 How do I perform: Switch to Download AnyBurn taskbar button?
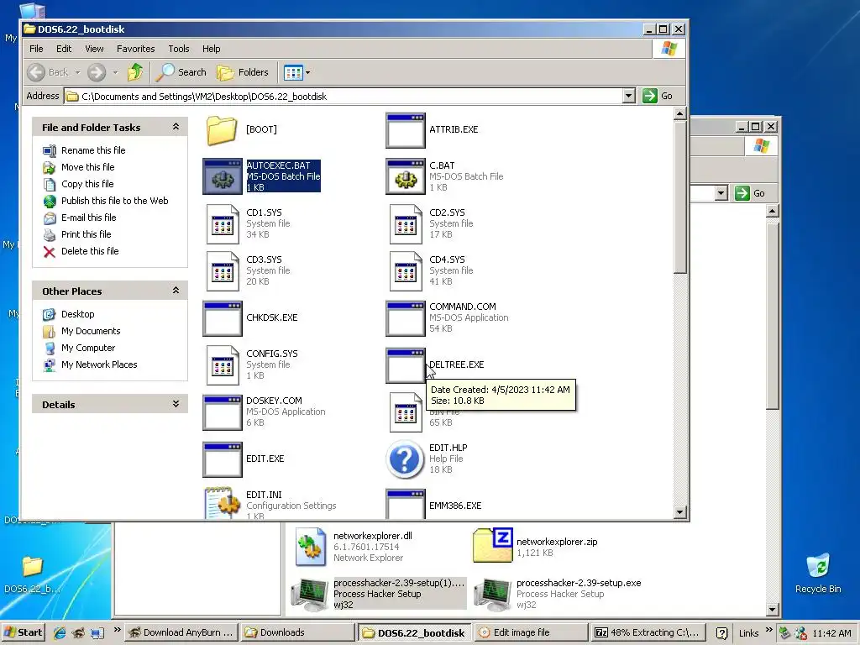(182, 632)
